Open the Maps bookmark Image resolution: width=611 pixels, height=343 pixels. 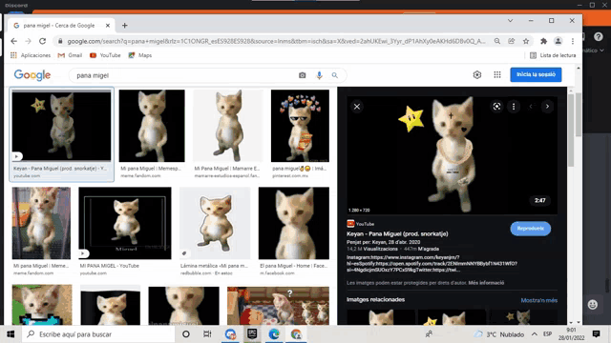pos(140,55)
